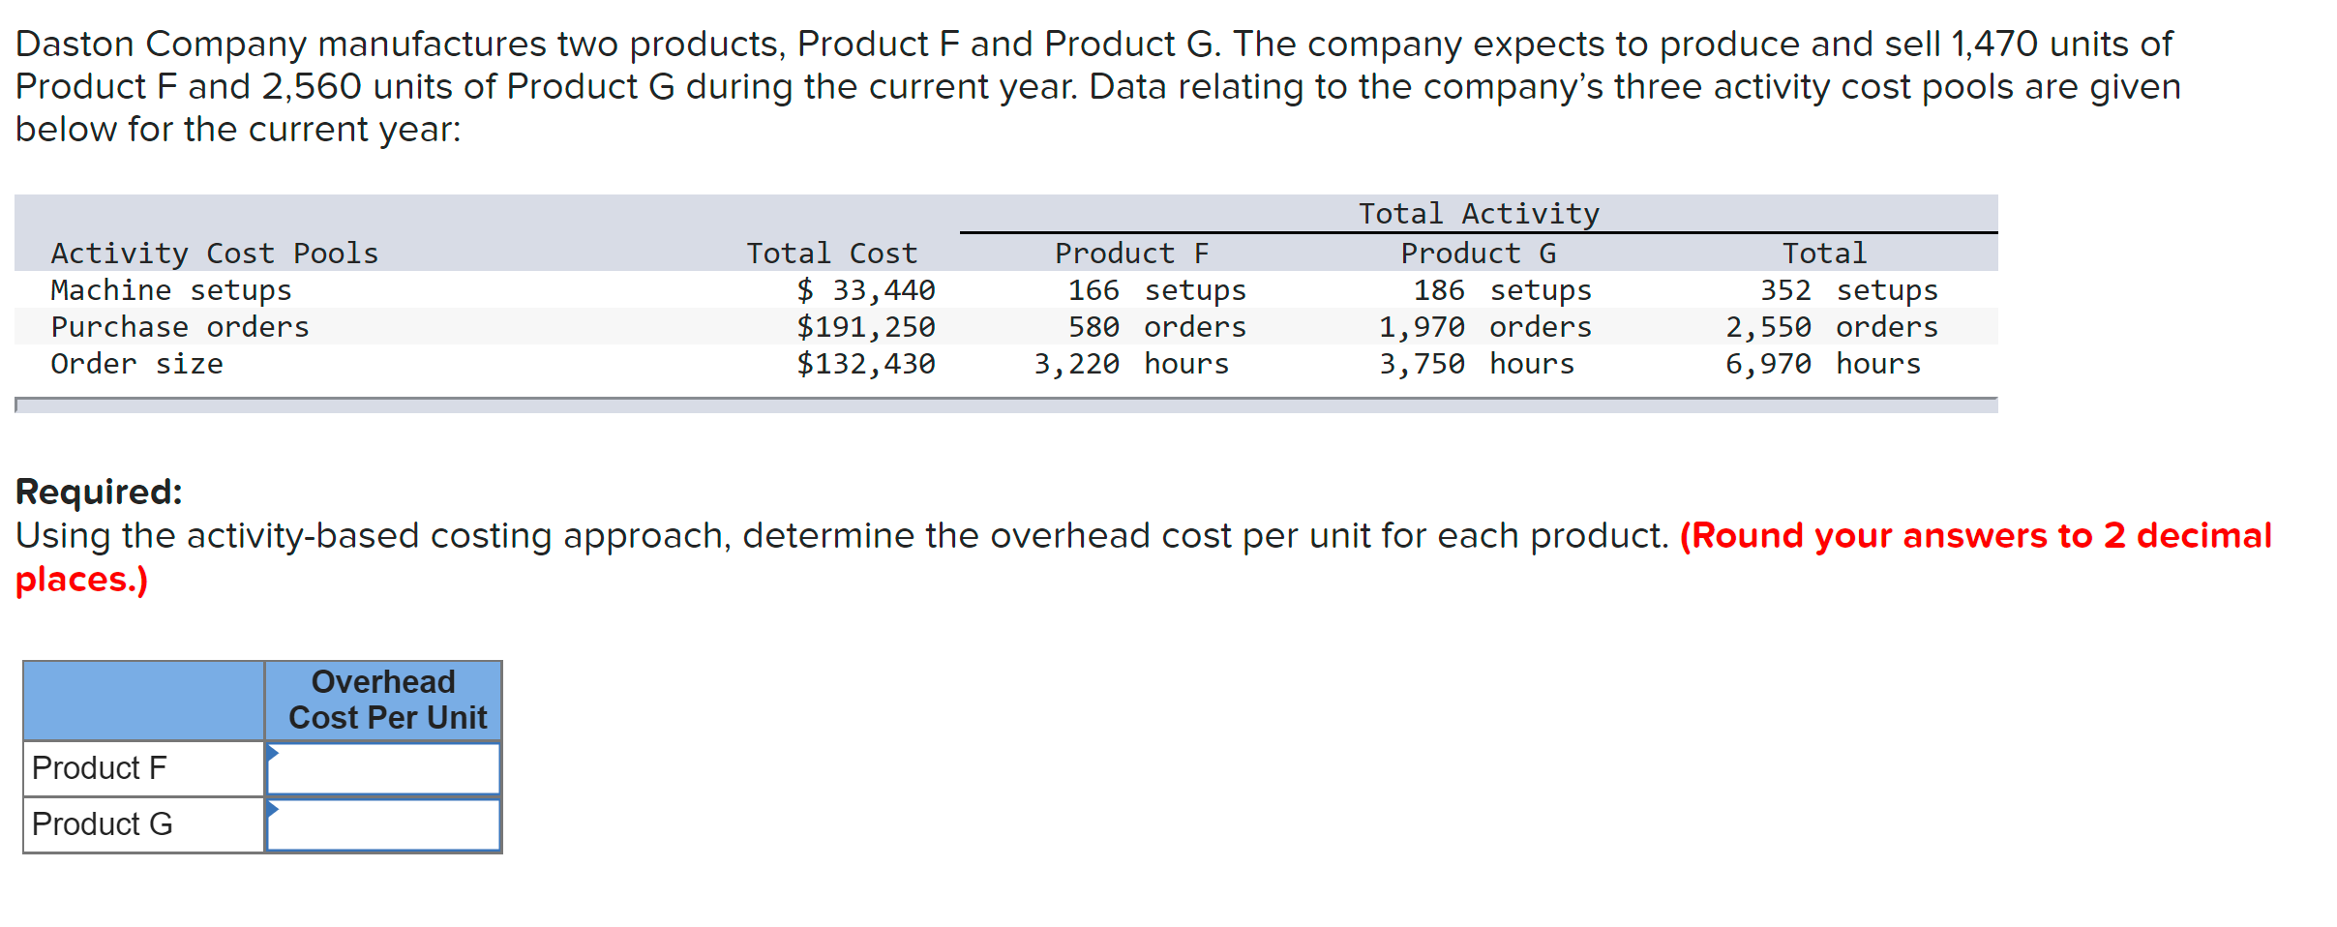The width and height of the screenshot is (2337, 927).
Task: Click the $132,430 total cost cell
Action: (x=866, y=364)
